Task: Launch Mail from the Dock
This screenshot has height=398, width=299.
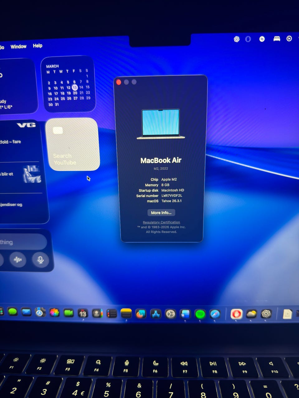Action: (26, 312)
